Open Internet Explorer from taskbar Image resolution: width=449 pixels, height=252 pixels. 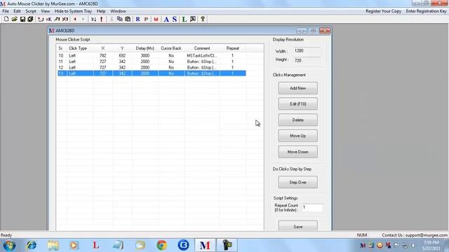click(x=31, y=245)
